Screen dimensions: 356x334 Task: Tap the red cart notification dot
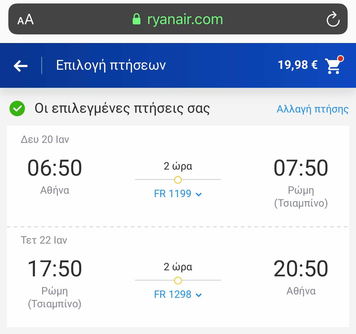341,59
